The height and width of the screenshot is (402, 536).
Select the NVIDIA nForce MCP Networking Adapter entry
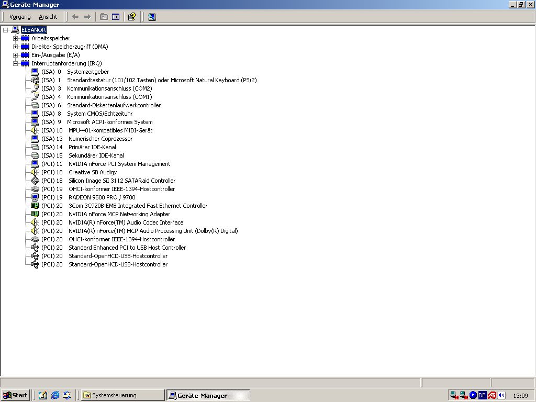pos(119,214)
